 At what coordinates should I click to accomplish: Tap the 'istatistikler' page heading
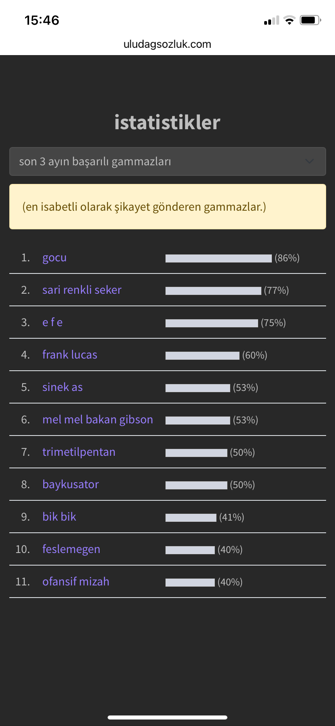pos(167,122)
